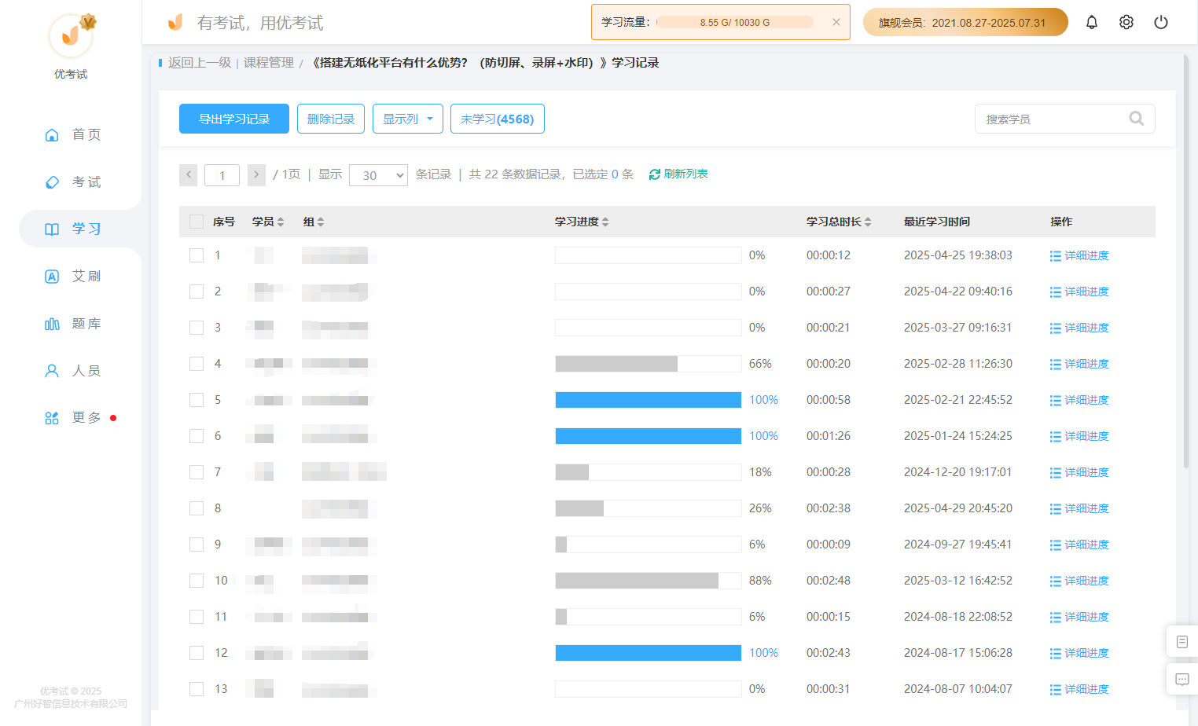The image size is (1198, 726).
Task: Open the chat feedback floating button
Action: [1182, 679]
